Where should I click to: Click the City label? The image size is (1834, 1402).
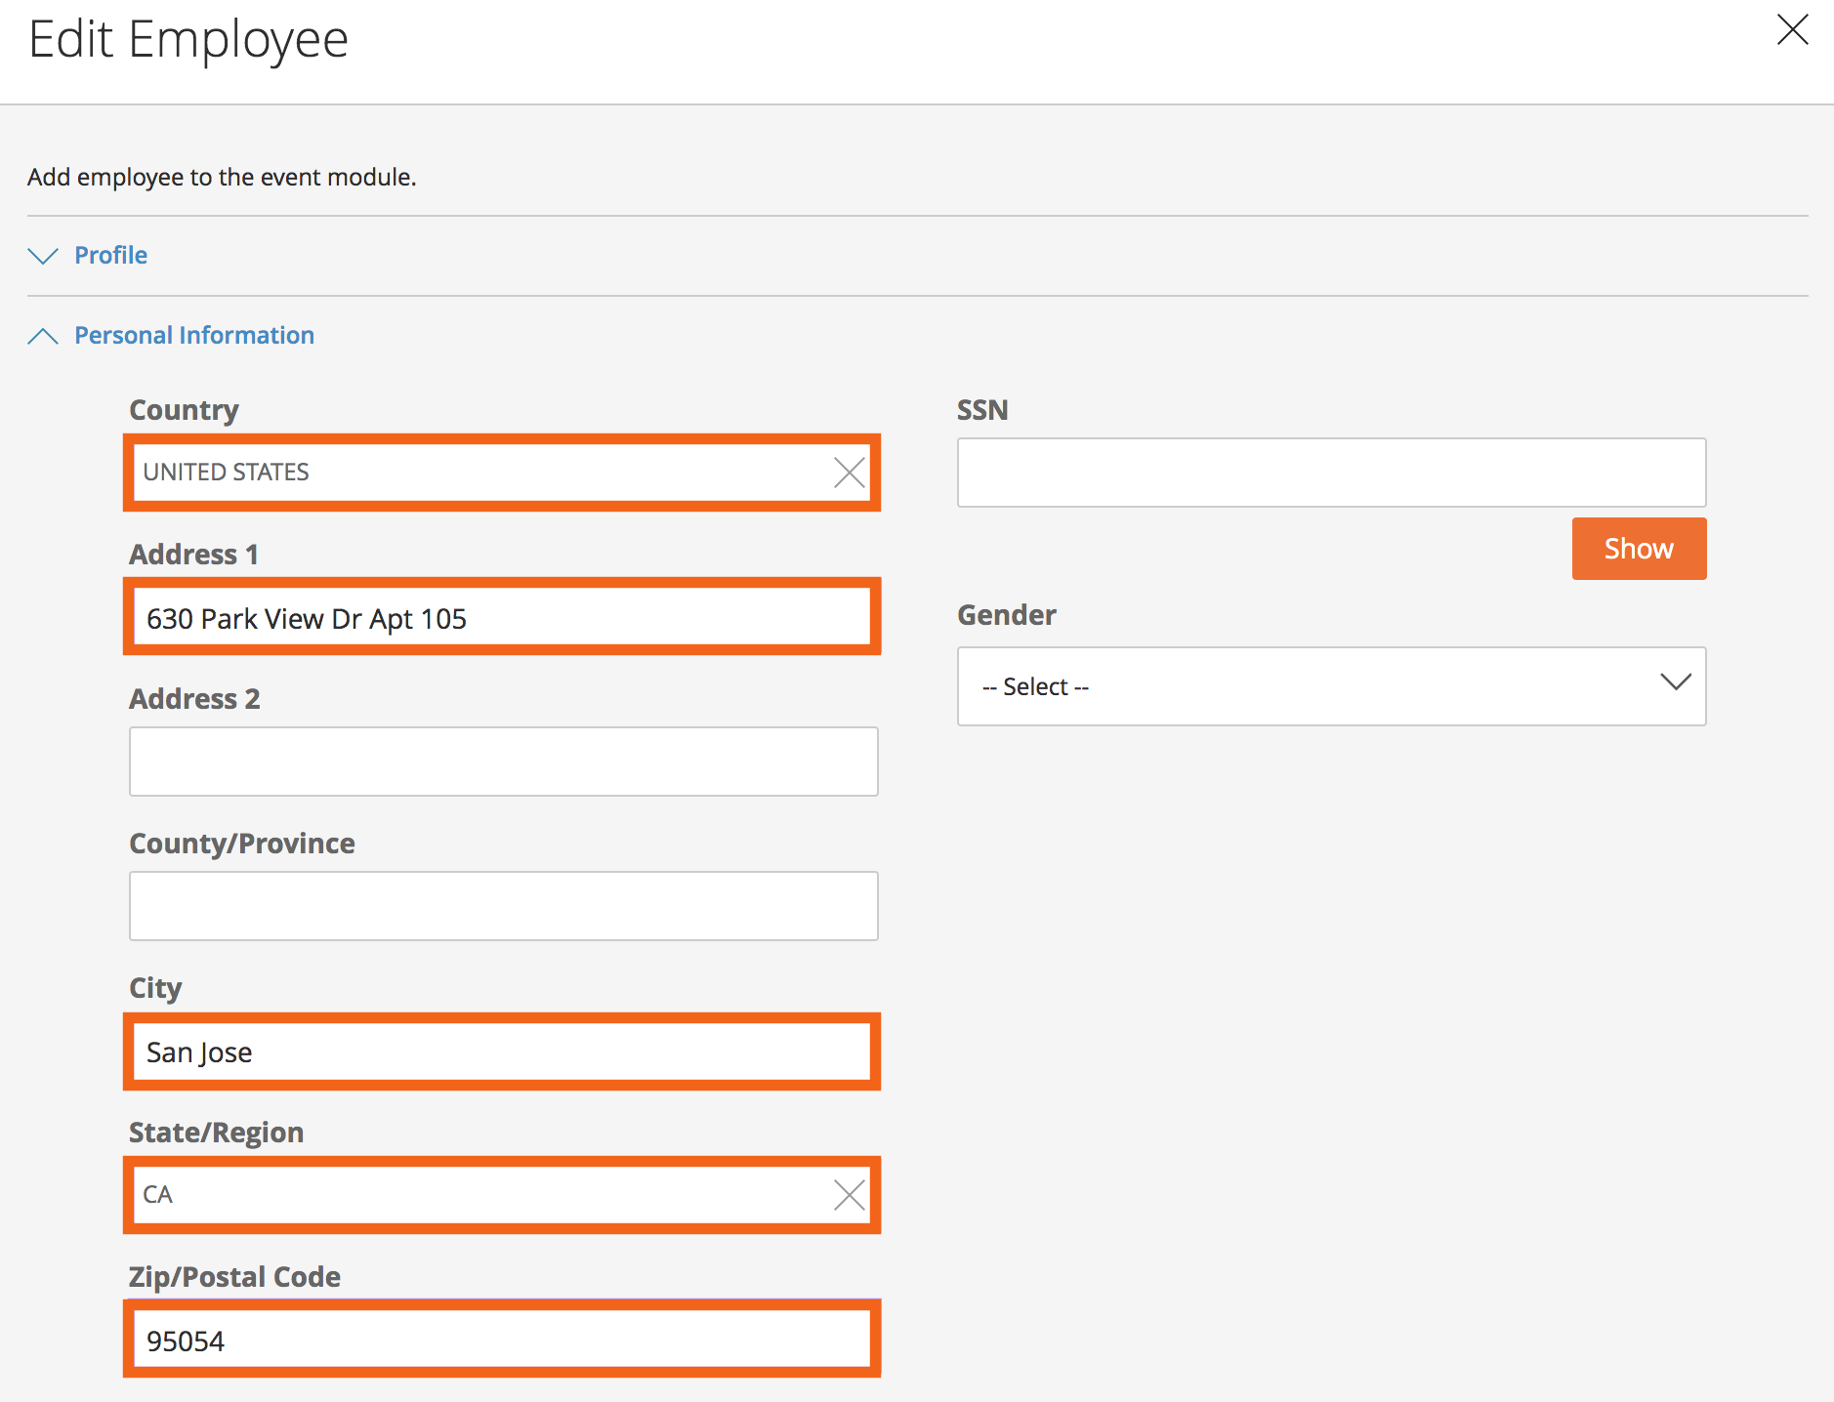click(x=155, y=988)
